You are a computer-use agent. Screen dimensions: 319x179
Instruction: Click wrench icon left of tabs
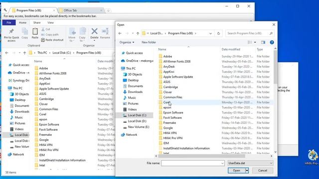(x=5, y=10)
